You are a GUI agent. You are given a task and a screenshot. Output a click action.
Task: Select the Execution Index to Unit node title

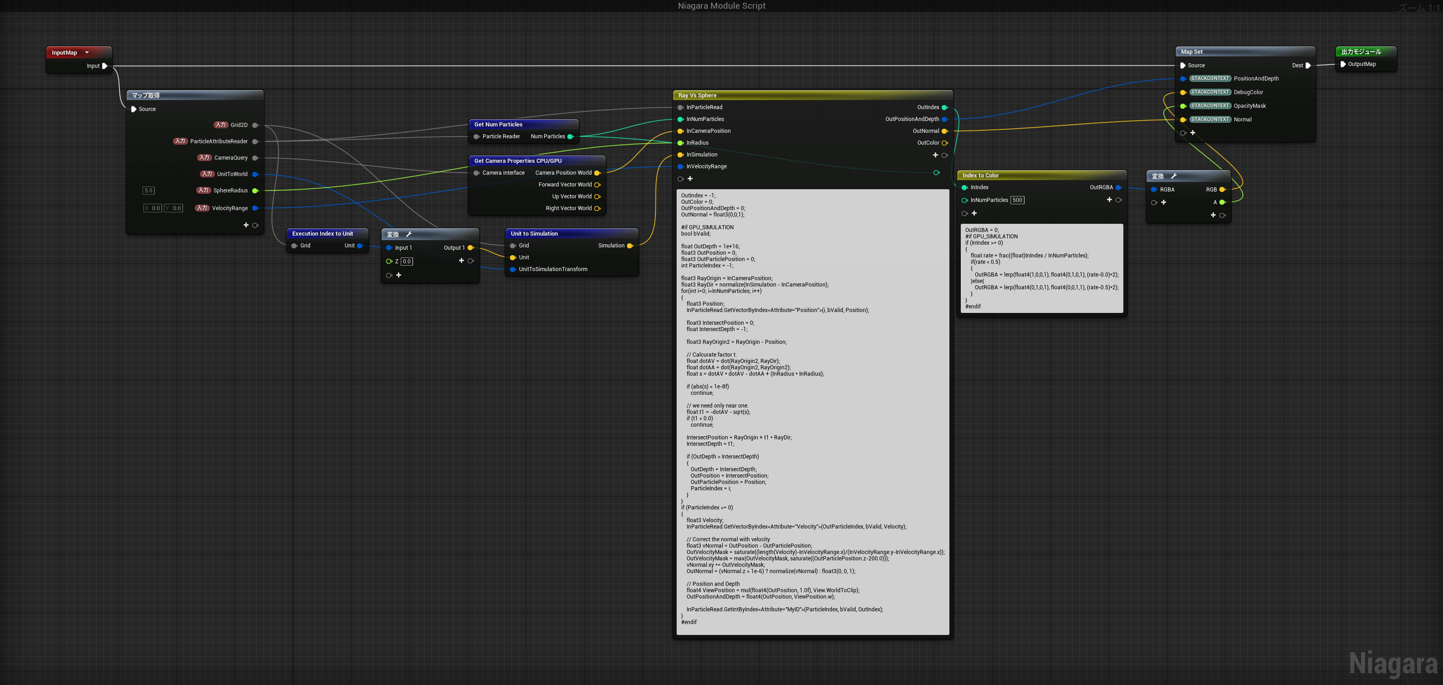click(x=323, y=233)
